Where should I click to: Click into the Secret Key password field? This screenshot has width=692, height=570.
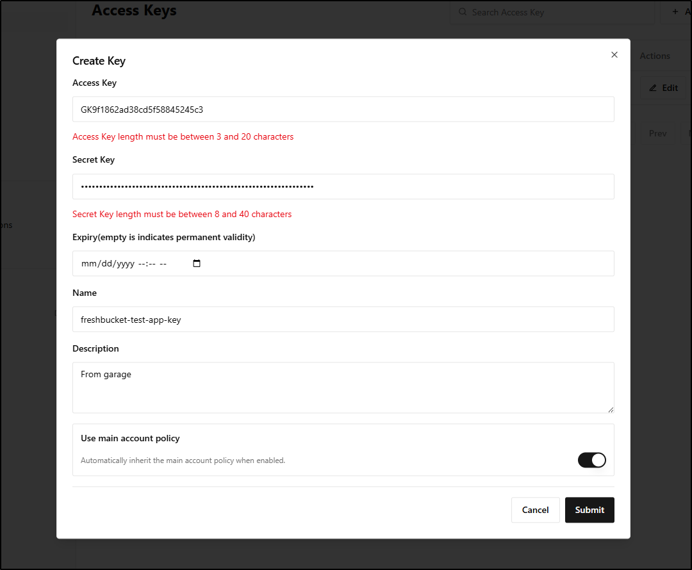point(343,186)
